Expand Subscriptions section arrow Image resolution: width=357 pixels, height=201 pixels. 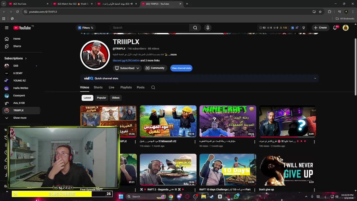(x=26, y=58)
